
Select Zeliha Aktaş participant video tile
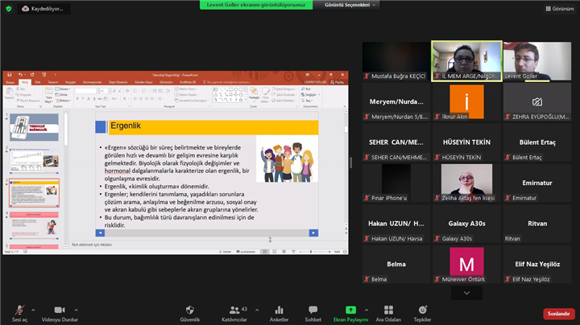[466, 182]
